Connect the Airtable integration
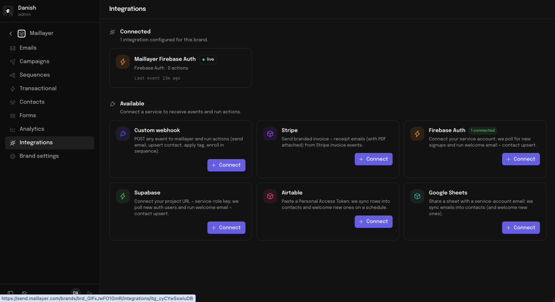 pyautogui.click(x=374, y=222)
